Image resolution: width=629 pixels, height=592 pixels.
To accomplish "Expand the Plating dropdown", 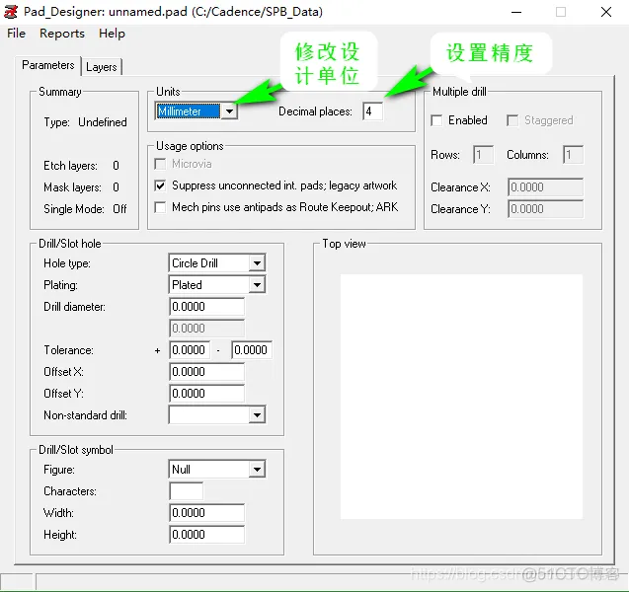I will click(x=257, y=285).
